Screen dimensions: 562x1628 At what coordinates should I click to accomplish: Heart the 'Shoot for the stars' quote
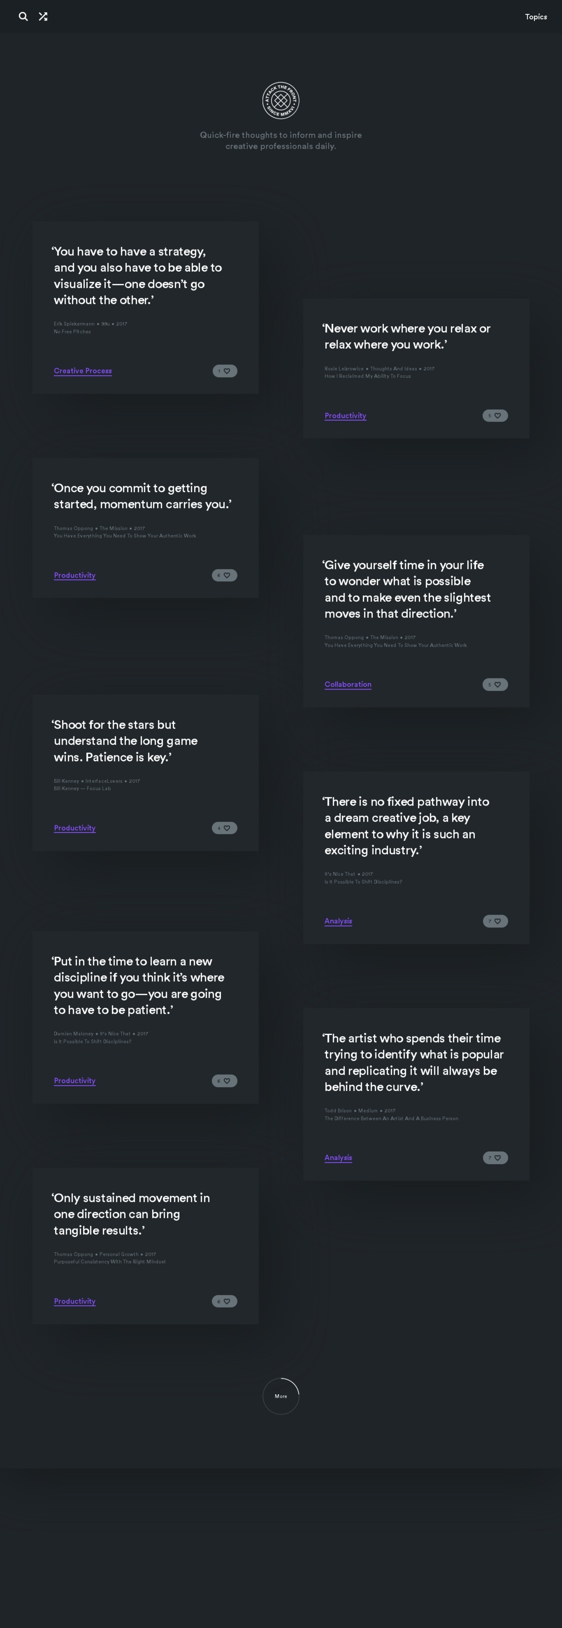coord(225,828)
